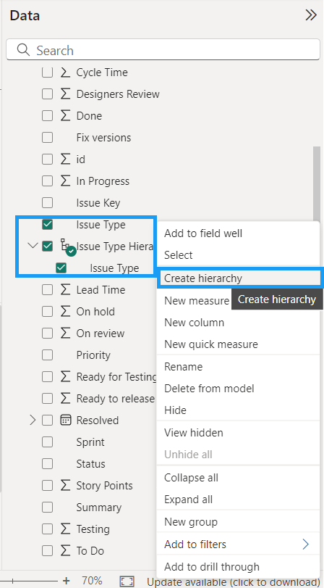Check the Fix versions field checkbox
Screen dimensions: 324x588
pos(47,137)
